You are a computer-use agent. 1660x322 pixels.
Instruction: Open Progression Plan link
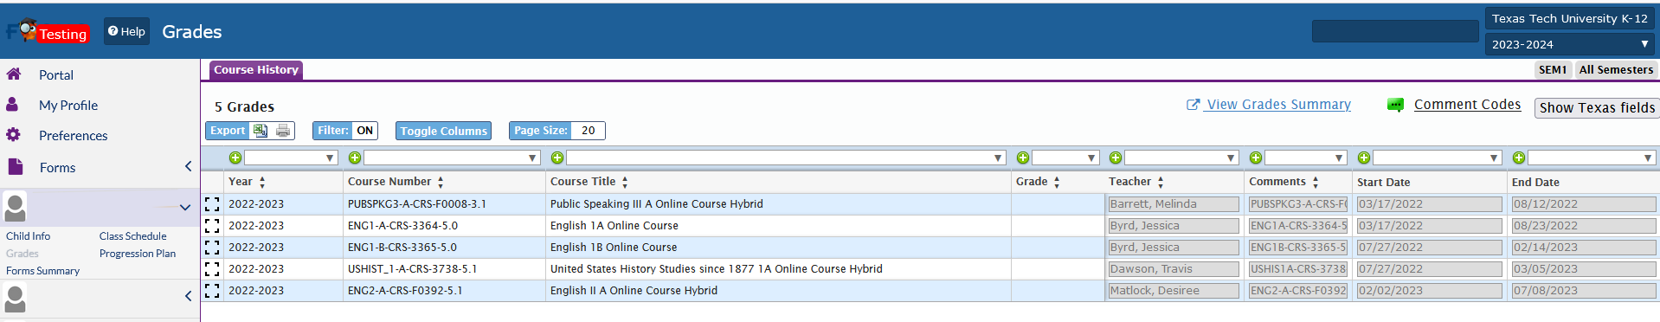tap(137, 254)
